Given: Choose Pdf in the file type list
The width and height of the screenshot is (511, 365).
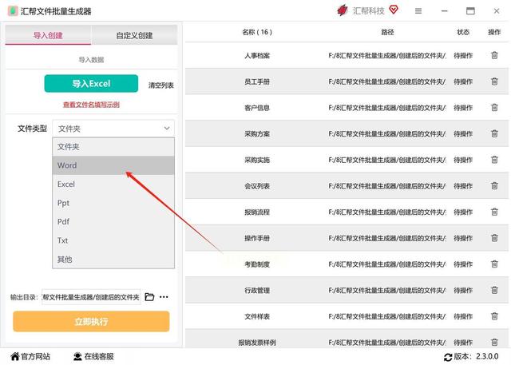Looking at the screenshot, I should pos(113,221).
